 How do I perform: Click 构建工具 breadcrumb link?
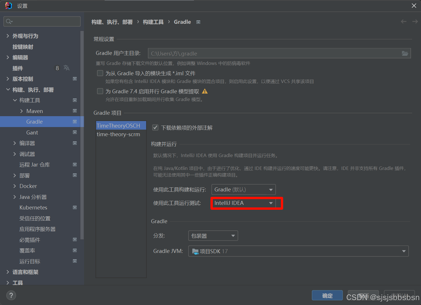pyautogui.click(x=153, y=22)
